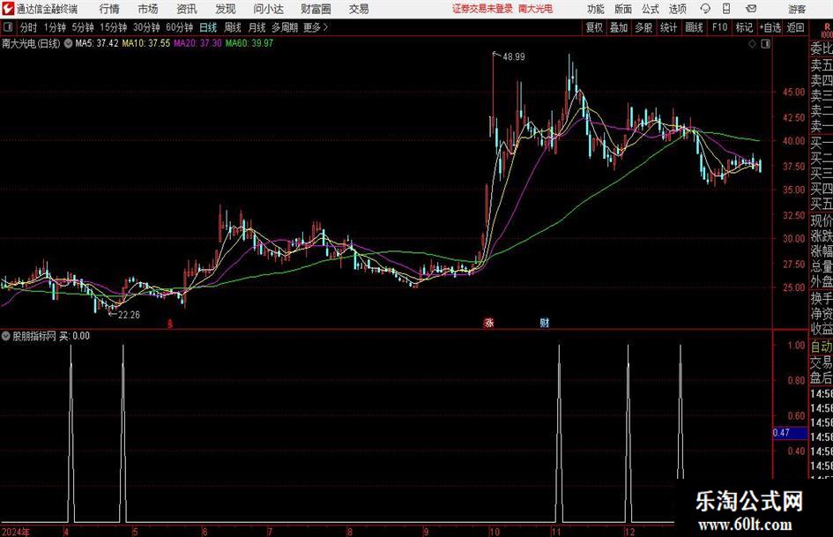Click the diamond icon at chart top-right
The width and height of the screenshot is (833, 537).
[x=752, y=44]
